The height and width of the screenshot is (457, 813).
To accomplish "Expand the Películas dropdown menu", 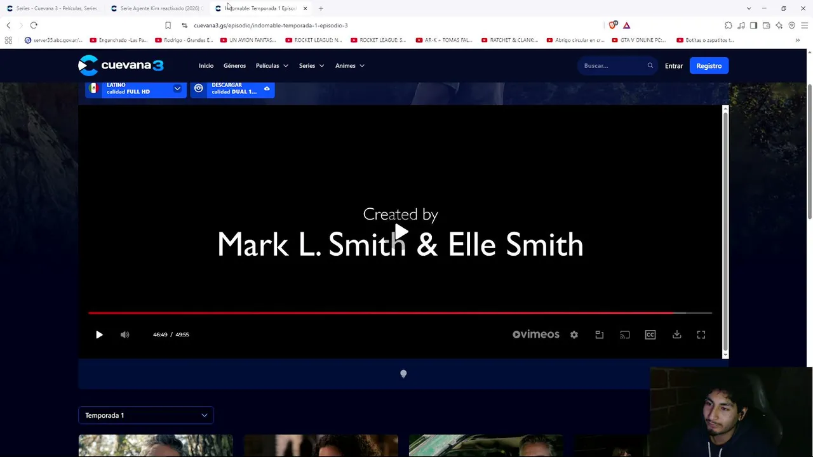I will coord(272,65).
